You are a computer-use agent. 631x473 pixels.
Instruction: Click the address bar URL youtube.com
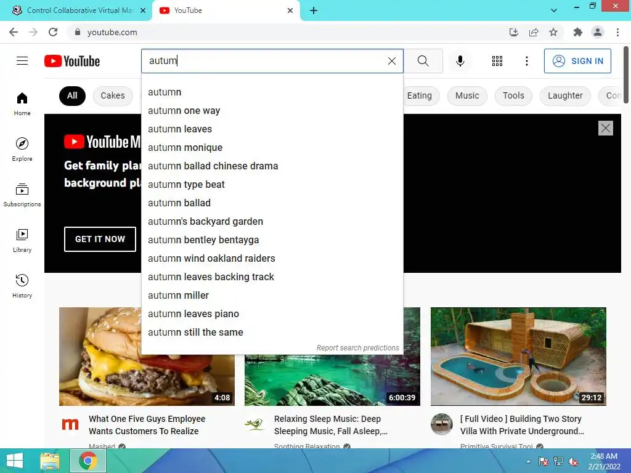coord(112,32)
